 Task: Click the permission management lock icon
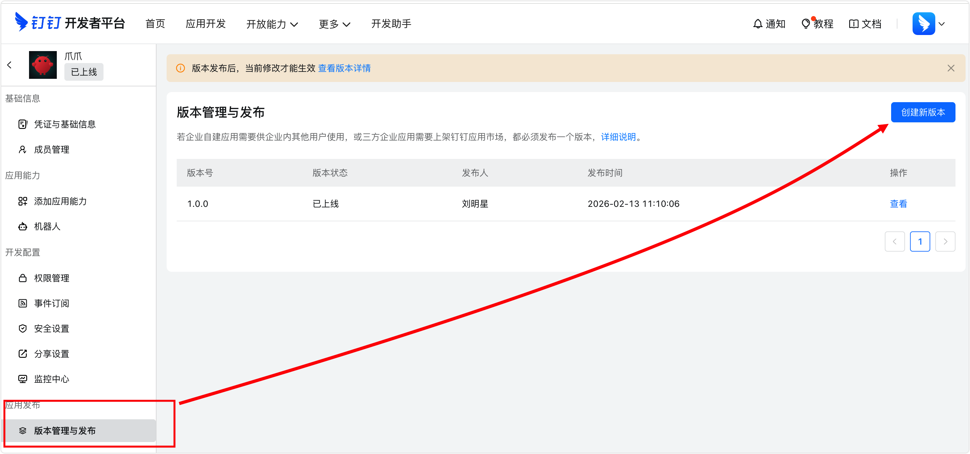pyautogui.click(x=23, y=278)
